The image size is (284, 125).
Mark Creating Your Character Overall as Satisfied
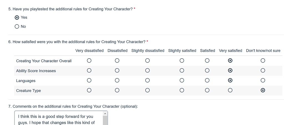207,61
